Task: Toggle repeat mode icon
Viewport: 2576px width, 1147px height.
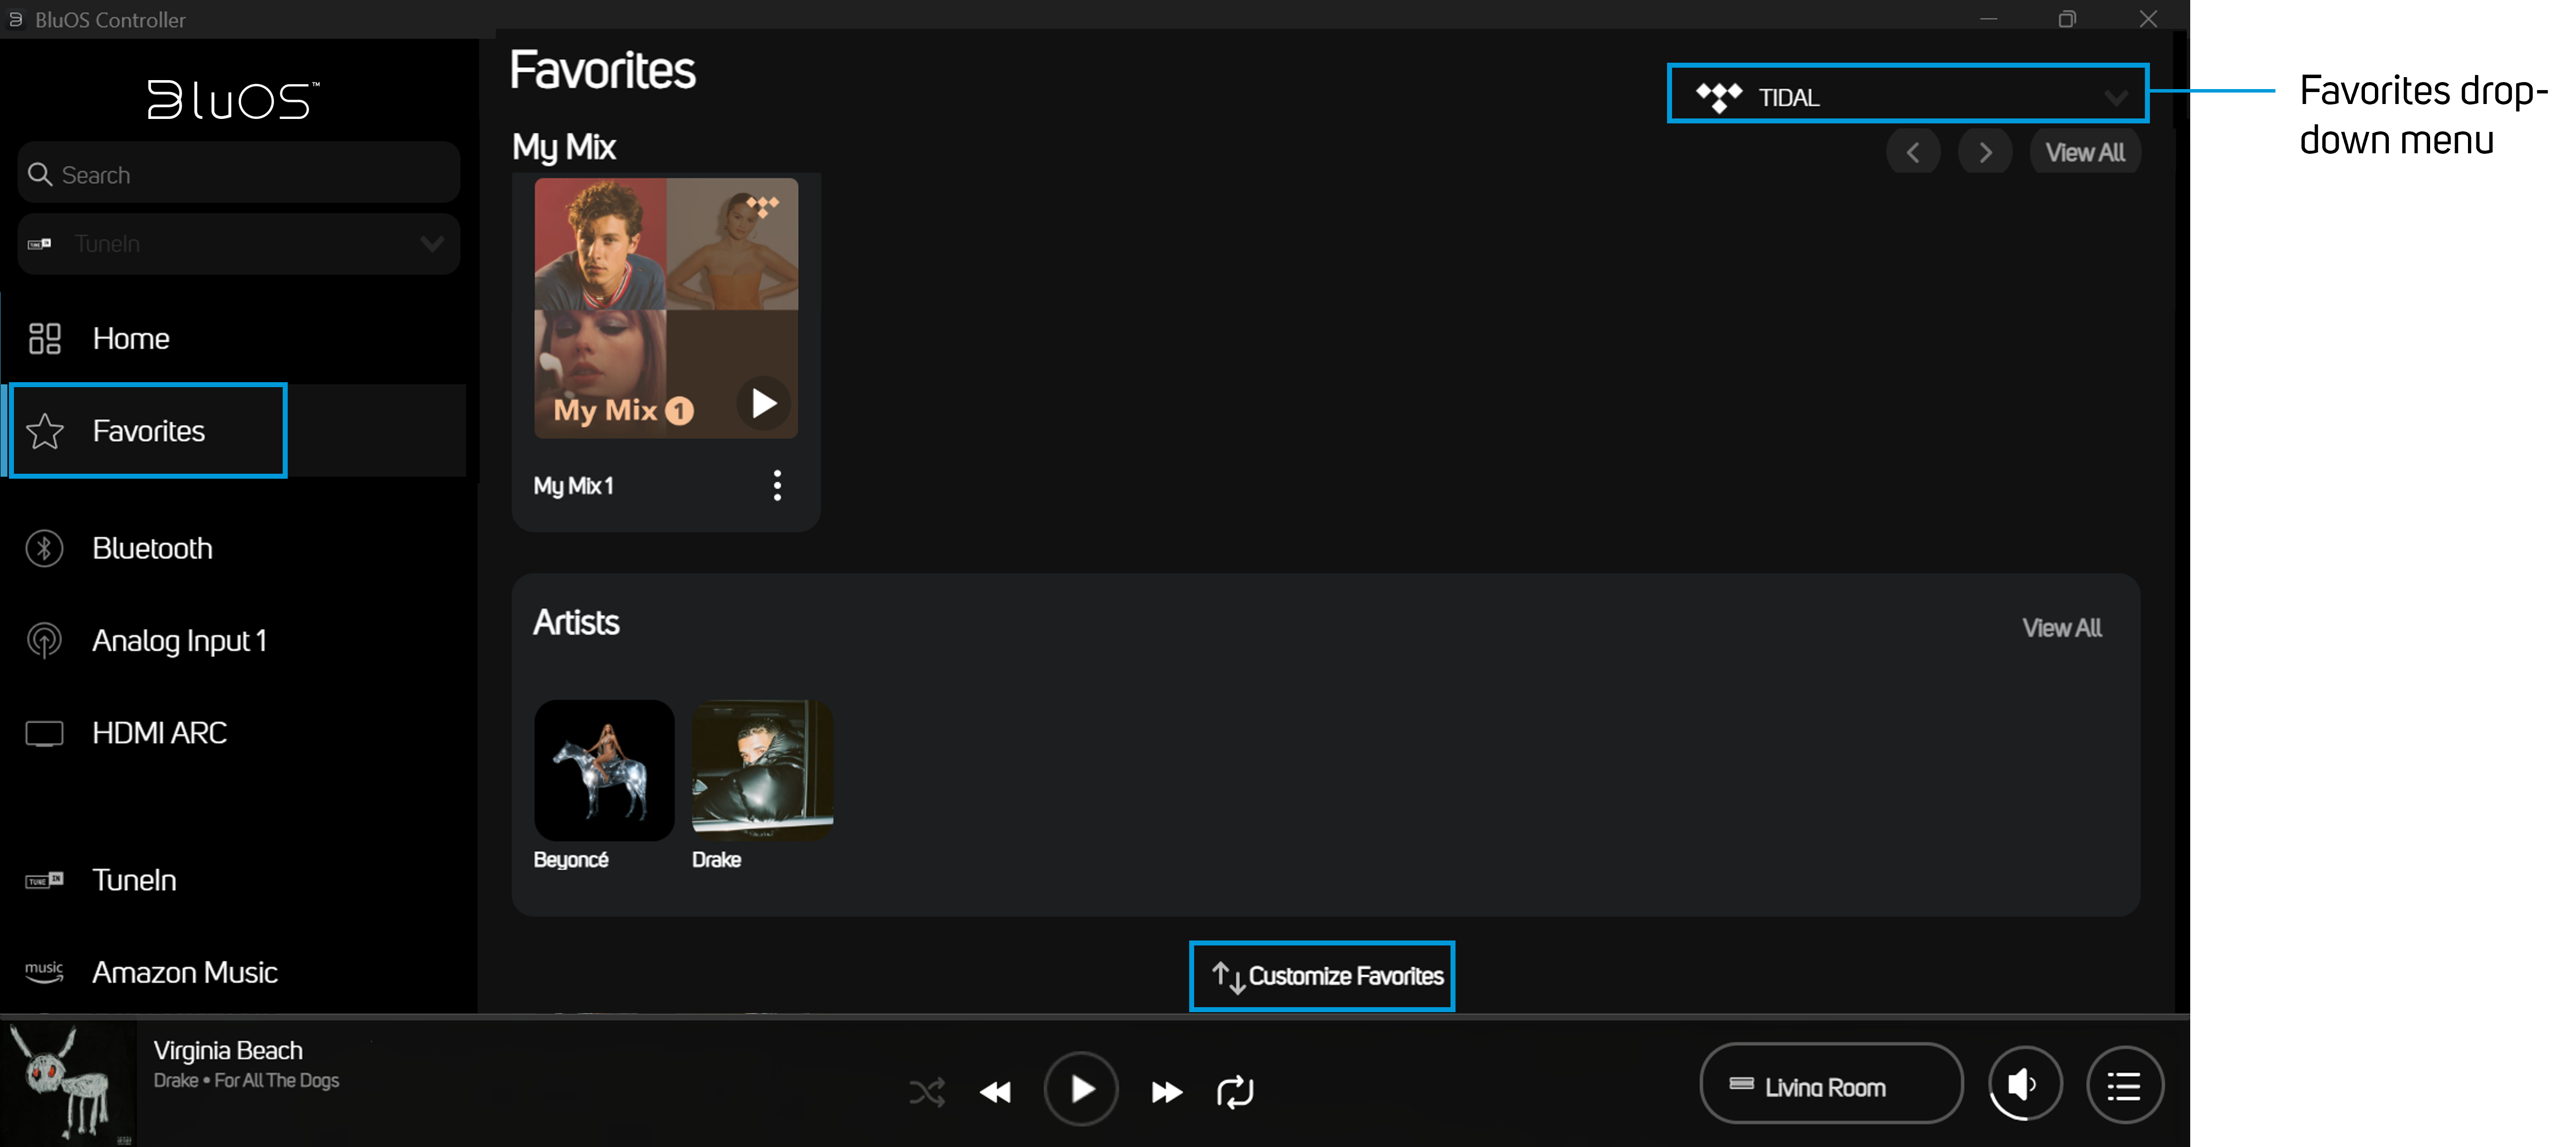Action: 1234,1091
